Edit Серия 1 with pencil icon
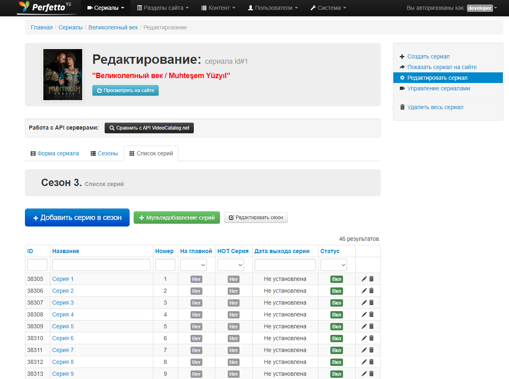 [x=364, y=279]
